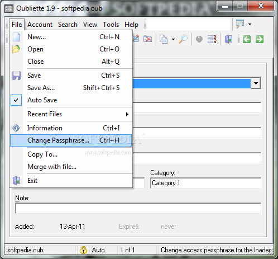The height and width of the screenshot is (259, 278).
Task: Click the Auto status bar entry
Action: tap(98, 250)
